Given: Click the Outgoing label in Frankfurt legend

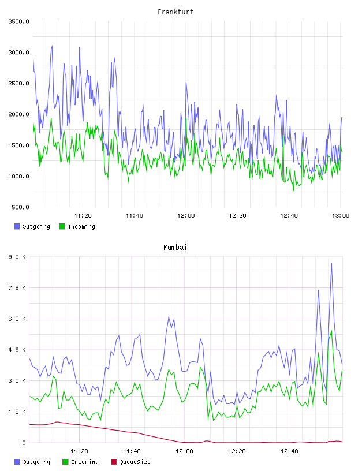Looking at the screenshot, I should click(x=36, y=226).
